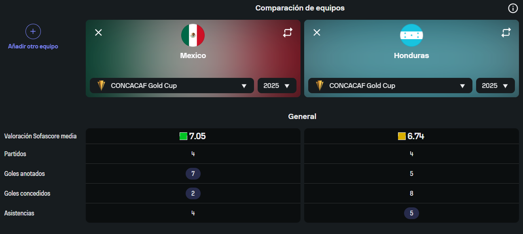
Task: Open the info icon next to the title
Action: coord(513,8)
